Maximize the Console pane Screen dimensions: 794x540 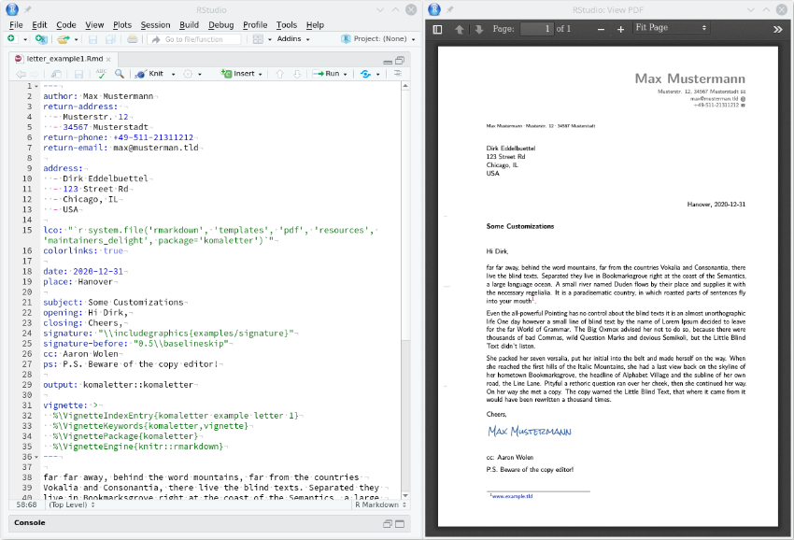[400, 524]
